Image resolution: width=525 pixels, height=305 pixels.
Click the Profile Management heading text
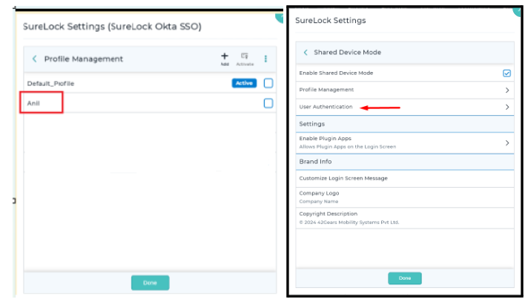click(84, 59)
